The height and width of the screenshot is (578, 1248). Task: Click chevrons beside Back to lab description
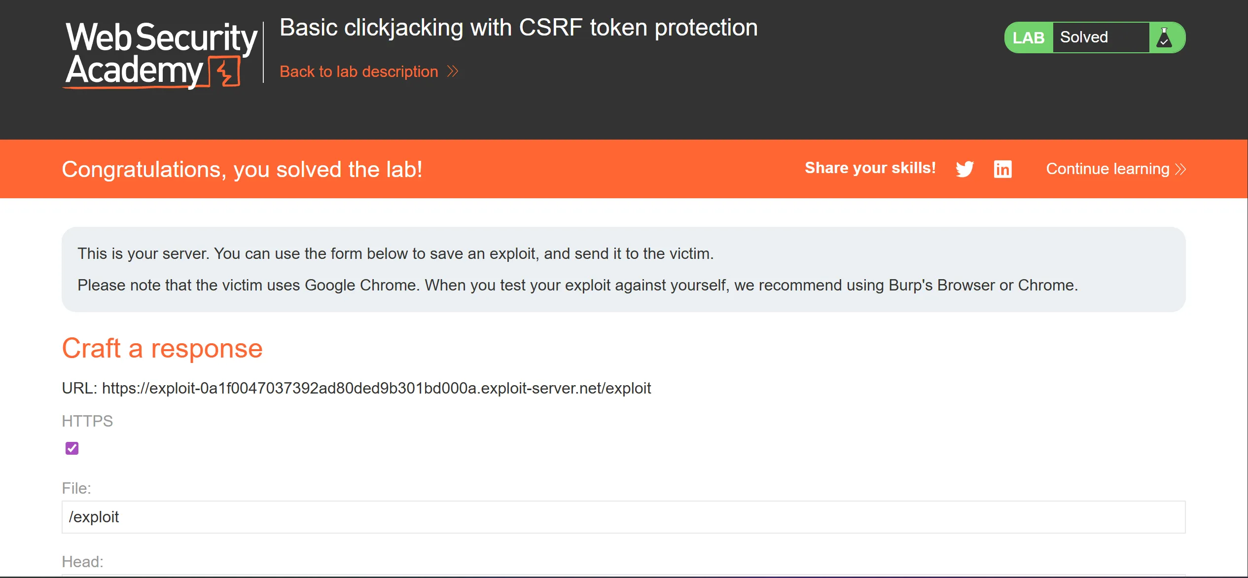[x=453, y=72]
